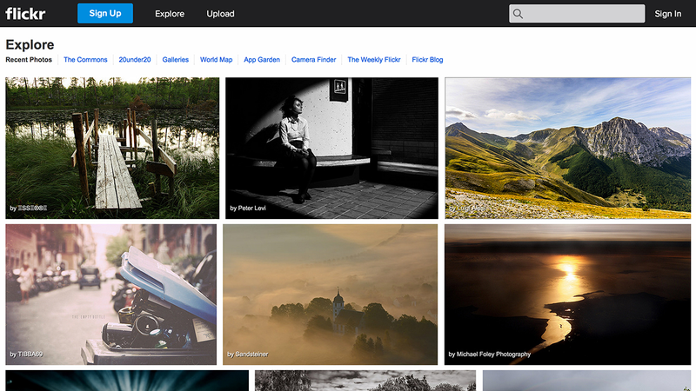
Task: Open the green mountain landscape photo
Action: pos(568,148)
